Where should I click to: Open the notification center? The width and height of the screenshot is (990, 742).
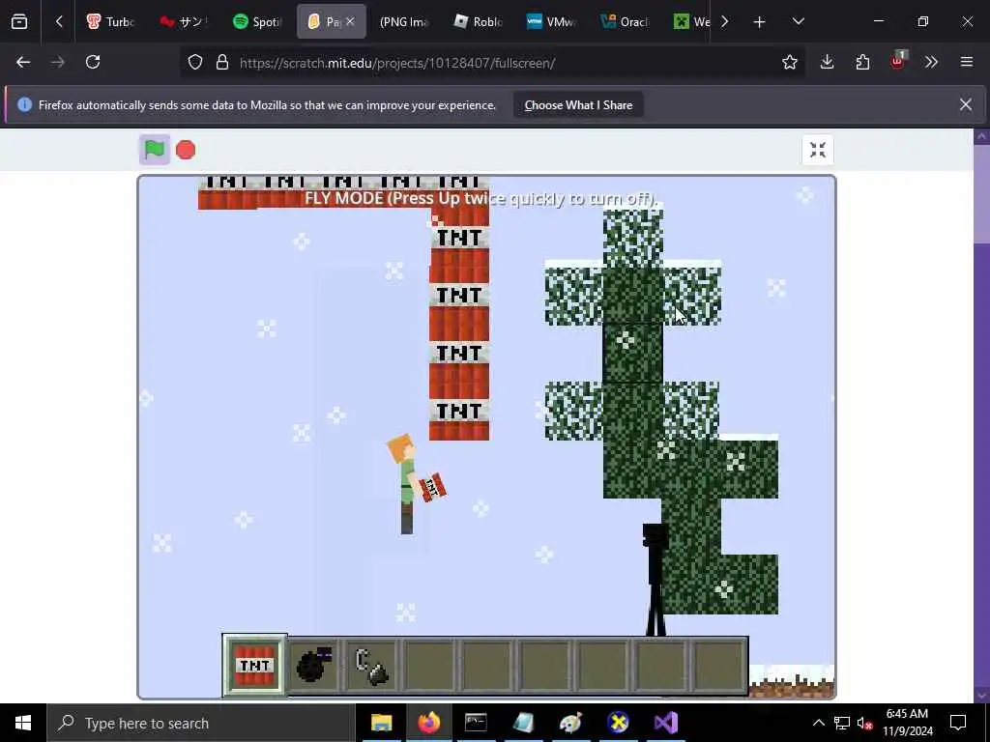coord(958,723)
